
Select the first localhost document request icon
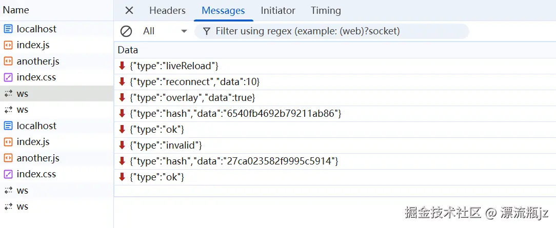coord(8,29)
